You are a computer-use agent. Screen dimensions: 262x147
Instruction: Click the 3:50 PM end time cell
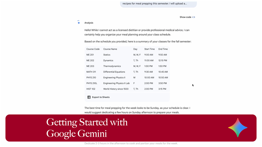pyautogui.click(x=162, y=83)
